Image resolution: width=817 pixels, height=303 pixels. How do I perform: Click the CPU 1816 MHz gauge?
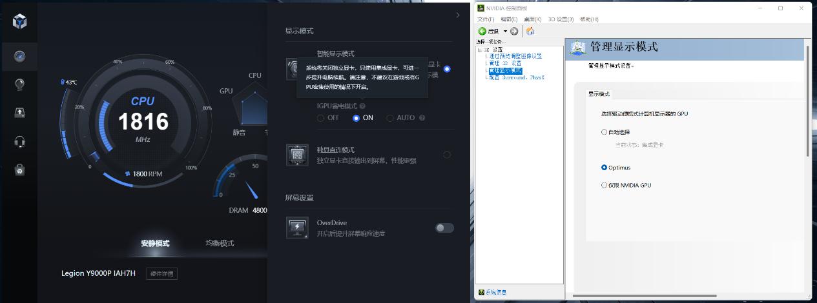(143, 121)
